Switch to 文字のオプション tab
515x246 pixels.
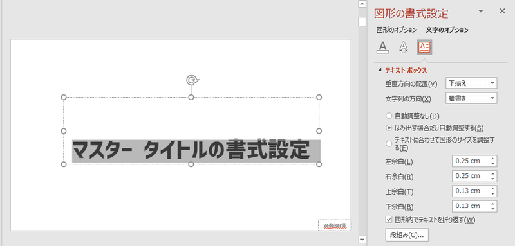coord(447,30)
